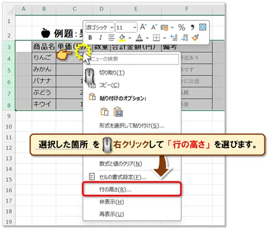
Task: Click the みかん cell
Action: point(44,70)
